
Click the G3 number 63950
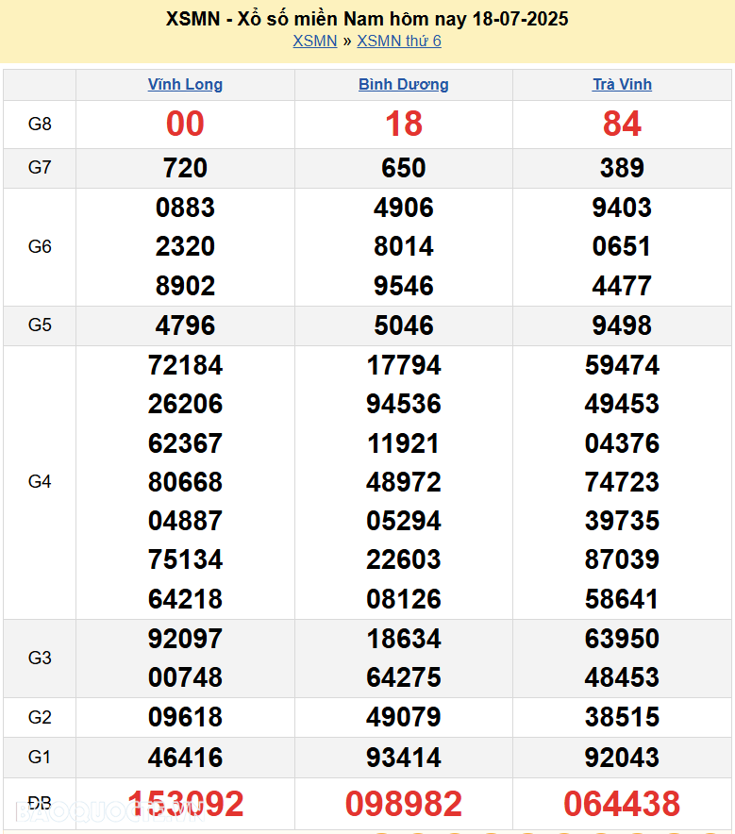tap(622, 639)
